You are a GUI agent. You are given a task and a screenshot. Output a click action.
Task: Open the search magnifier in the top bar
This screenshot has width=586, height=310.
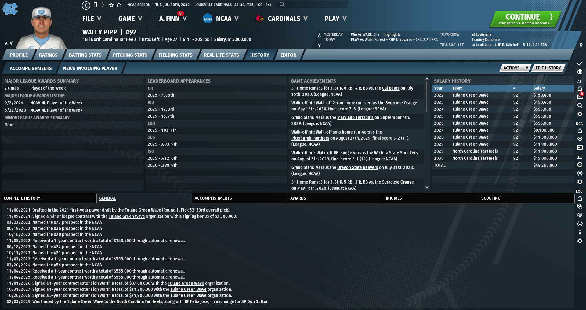(282, 5)
